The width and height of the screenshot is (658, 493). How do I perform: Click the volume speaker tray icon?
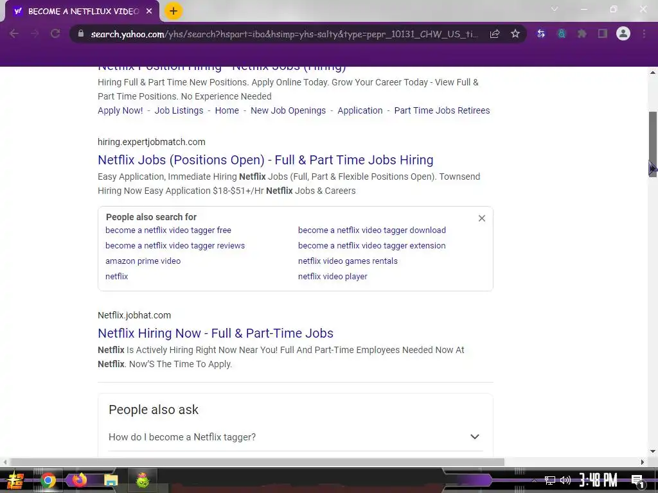[x=565, y=480]
